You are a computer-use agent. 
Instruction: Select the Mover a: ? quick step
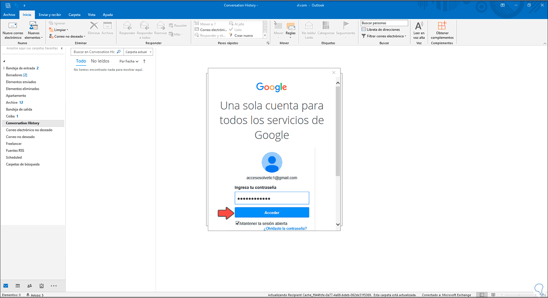click(205, 24)
